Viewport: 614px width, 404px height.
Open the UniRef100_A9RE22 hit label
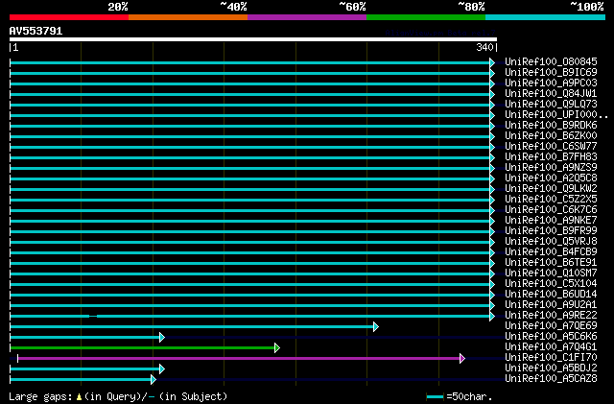(550, 315)
